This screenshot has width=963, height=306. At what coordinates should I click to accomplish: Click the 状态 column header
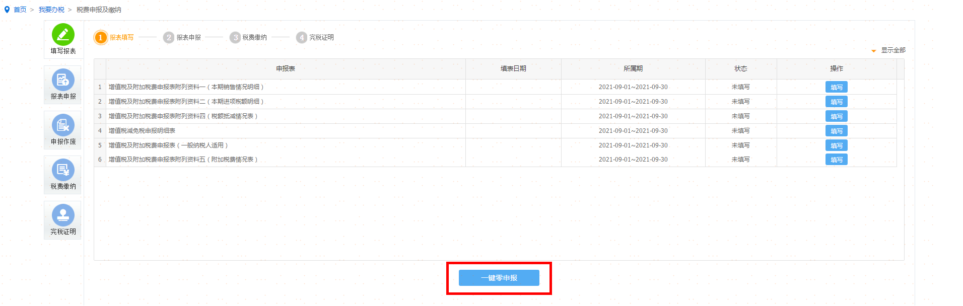point(741,69)
